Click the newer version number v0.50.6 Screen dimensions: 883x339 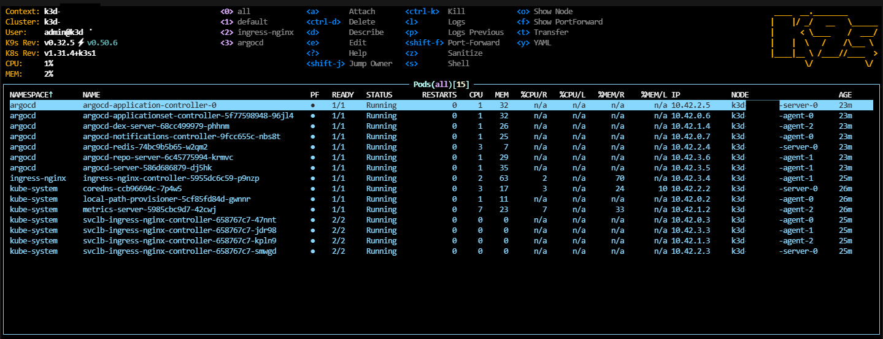(102, 43)
